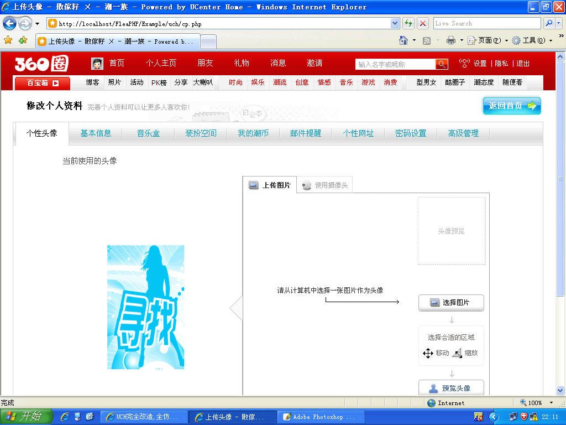Open the 博客 sub-navigation link
The width and height of the screenshot is (566, 425).
(x=92, y=82)
